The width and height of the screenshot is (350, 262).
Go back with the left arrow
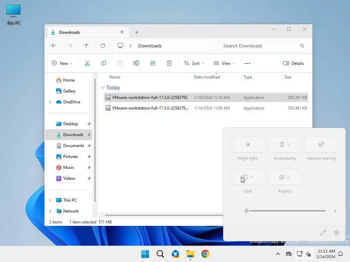click(54, 46)
